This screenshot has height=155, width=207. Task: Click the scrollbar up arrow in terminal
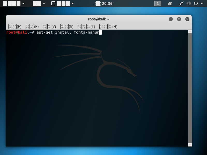point(190,32)
